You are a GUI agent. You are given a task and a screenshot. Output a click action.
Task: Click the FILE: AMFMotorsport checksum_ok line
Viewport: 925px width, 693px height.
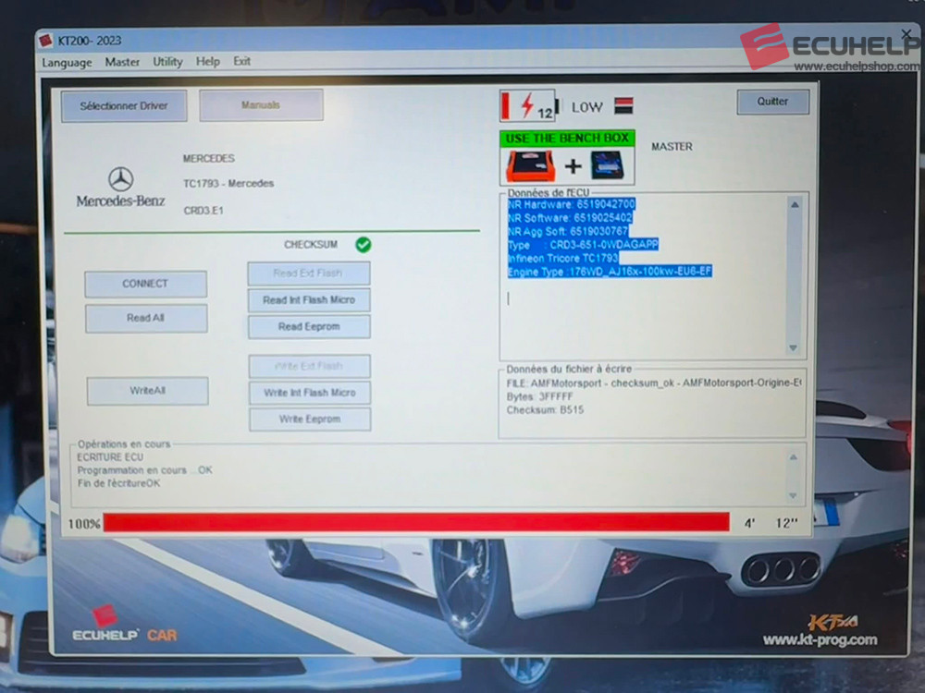(x=654, y=383)
